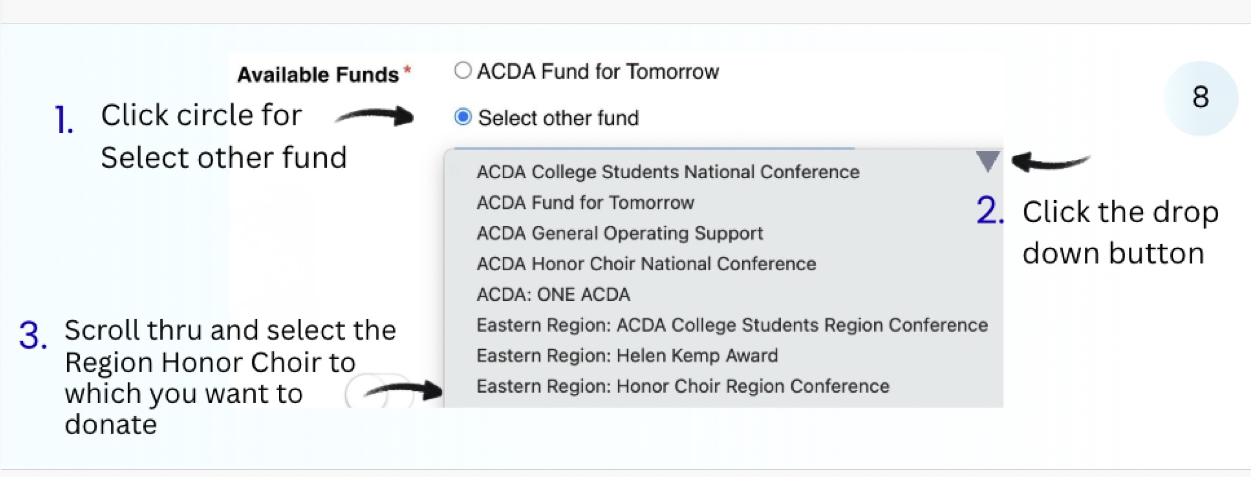Select the ACDA Fund for Tomorrow radio button

[463, 70]
